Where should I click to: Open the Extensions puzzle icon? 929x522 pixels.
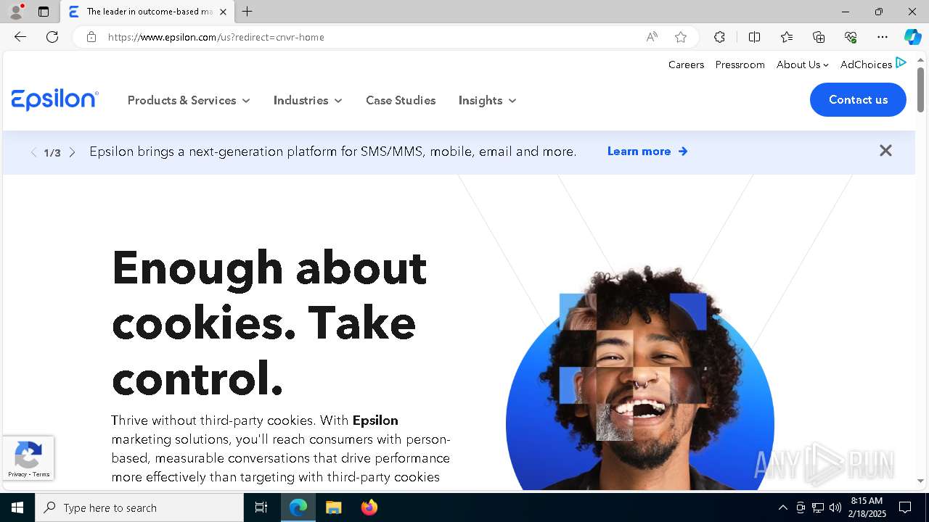[x=719, y=37]
